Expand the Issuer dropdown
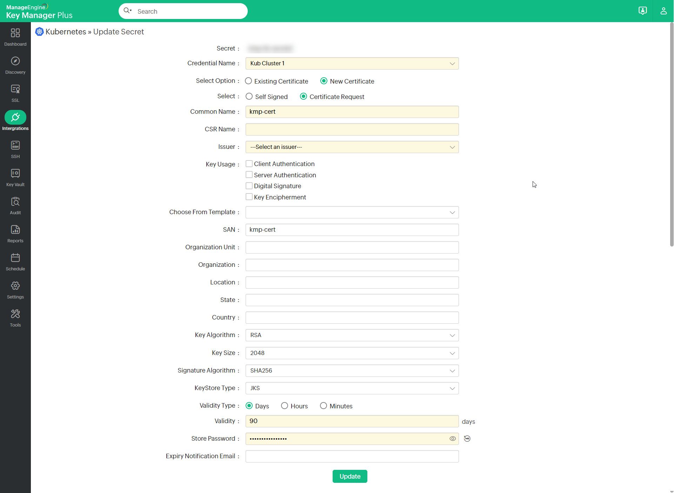The height and width of the screenshot is (493, 674). point(352,147)
